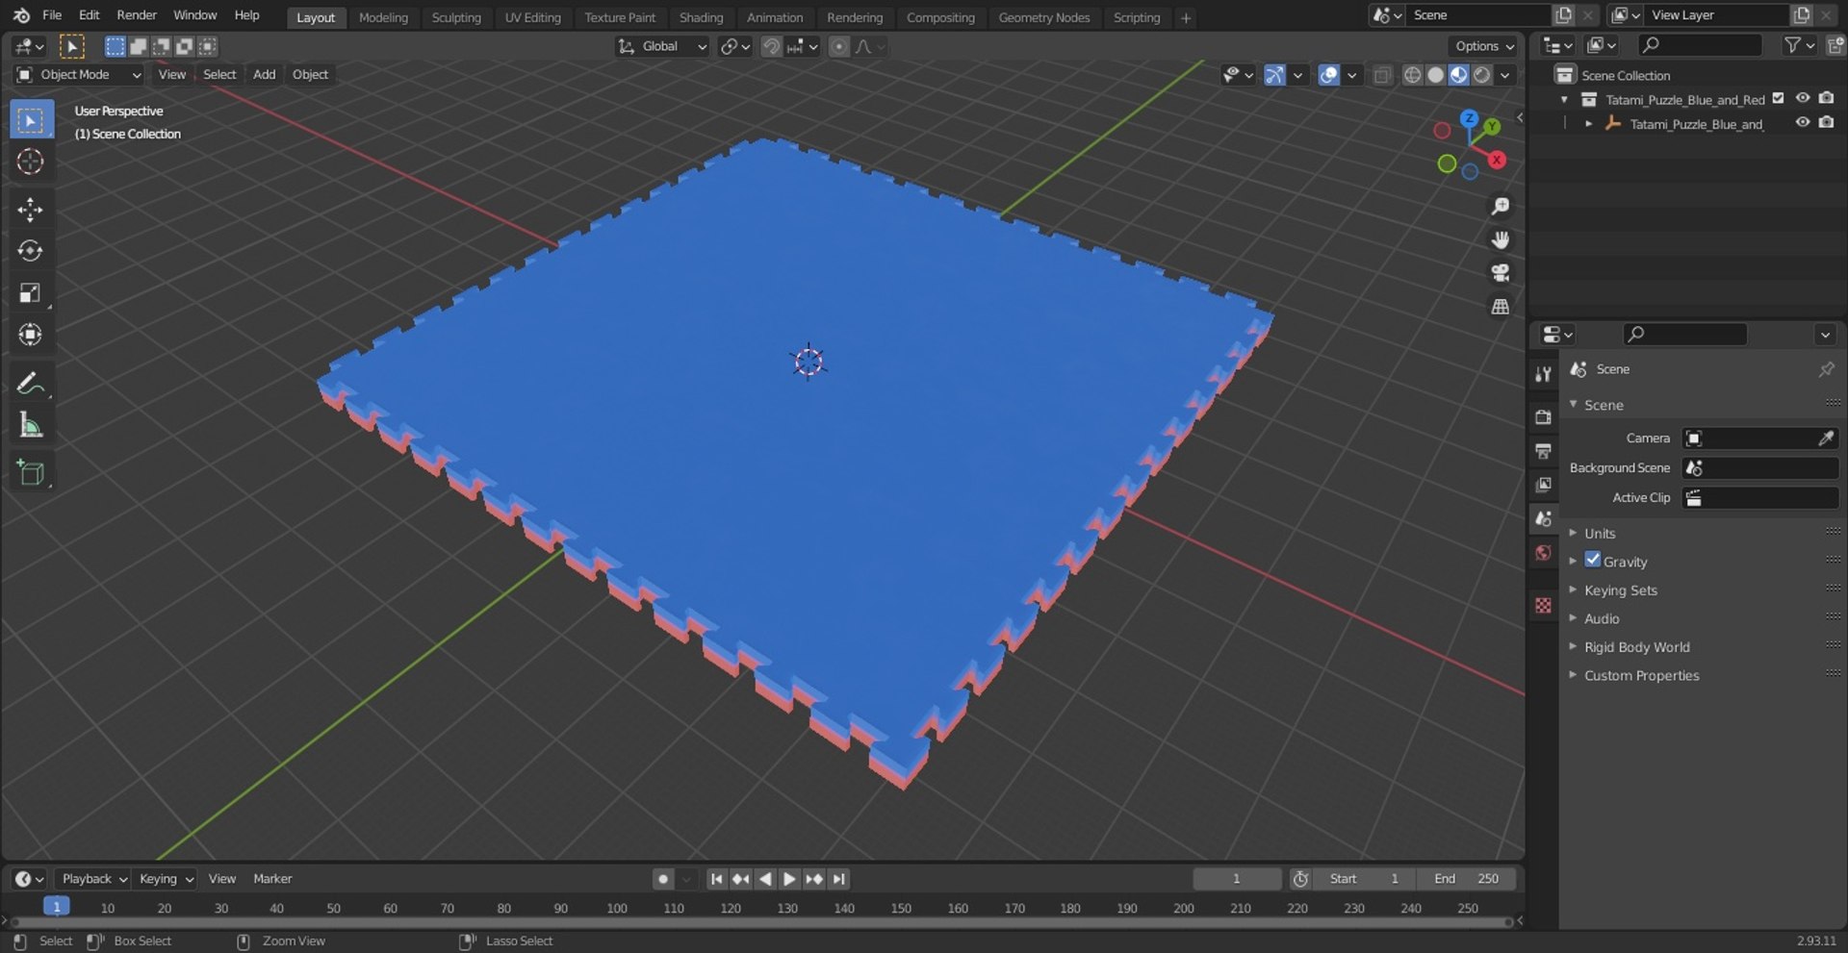Toggle proportional editing button
This screenshot has height=953, width=1848.
(839, 46)
